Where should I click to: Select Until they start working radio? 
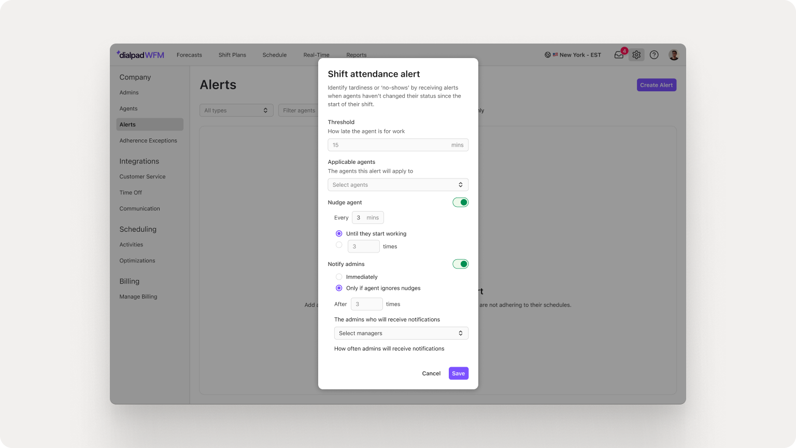point(339,233)
